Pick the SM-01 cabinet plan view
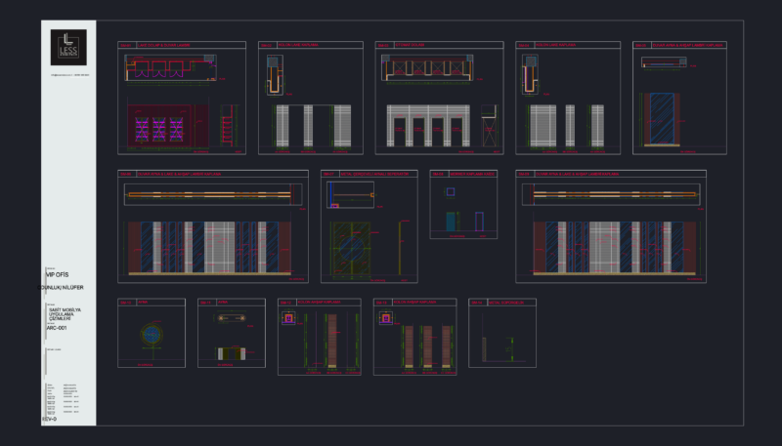 click(170, 67)
